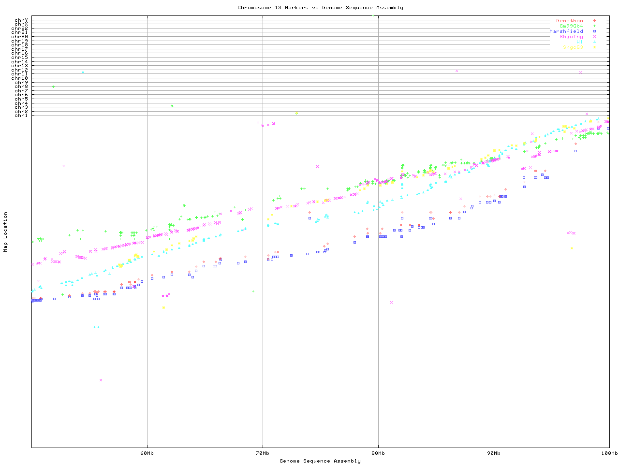Click the cyan triangle WI legend marker

point(594,42)
